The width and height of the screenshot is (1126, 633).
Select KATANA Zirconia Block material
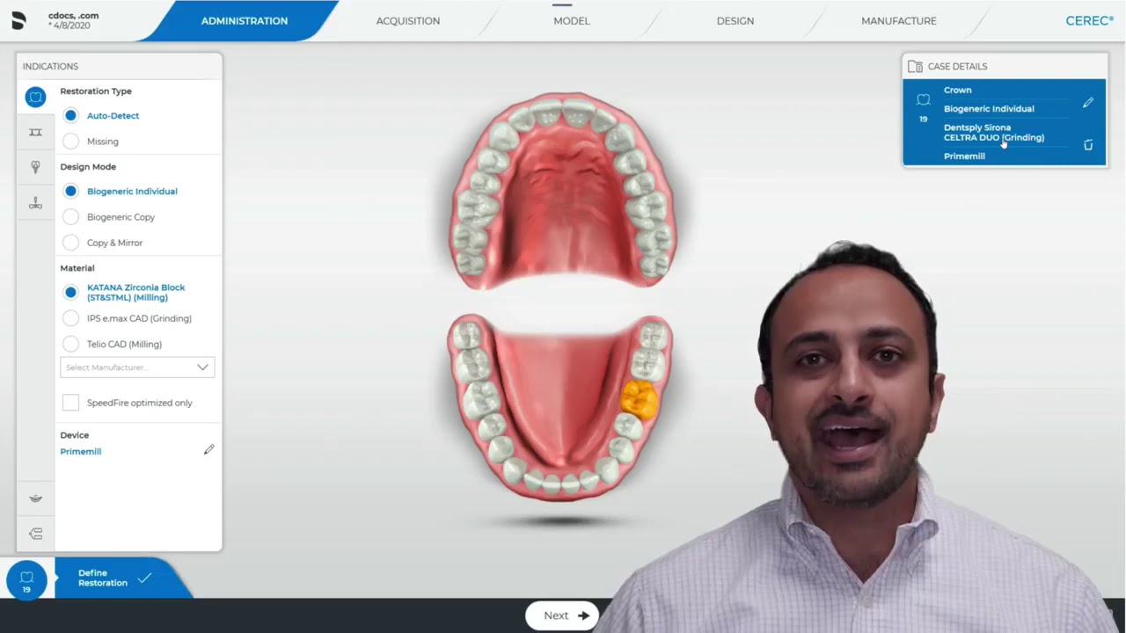pos(70,292)
